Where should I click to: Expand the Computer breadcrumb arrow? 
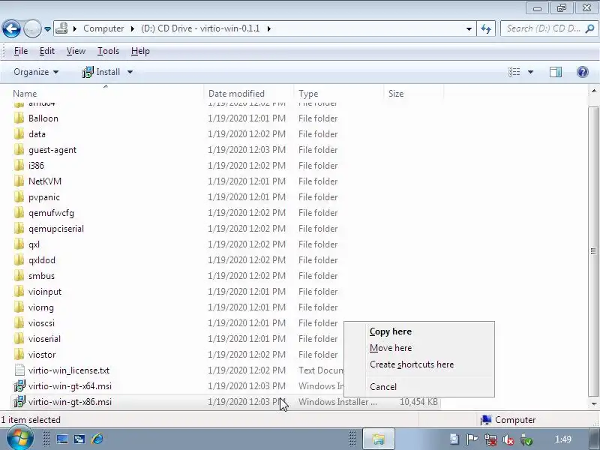coord(133,28)
